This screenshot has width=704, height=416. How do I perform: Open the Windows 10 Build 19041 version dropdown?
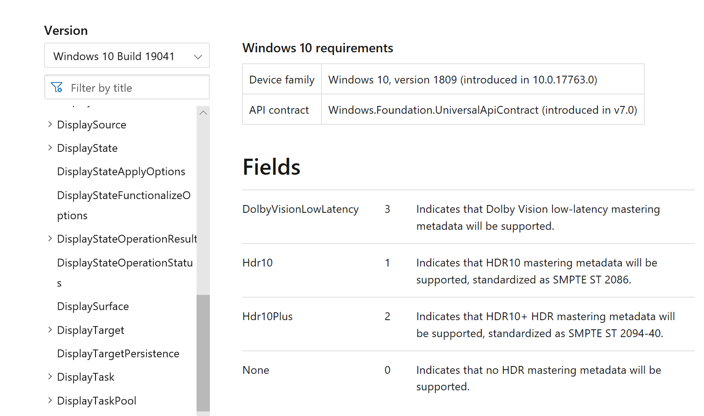point(127,55)
